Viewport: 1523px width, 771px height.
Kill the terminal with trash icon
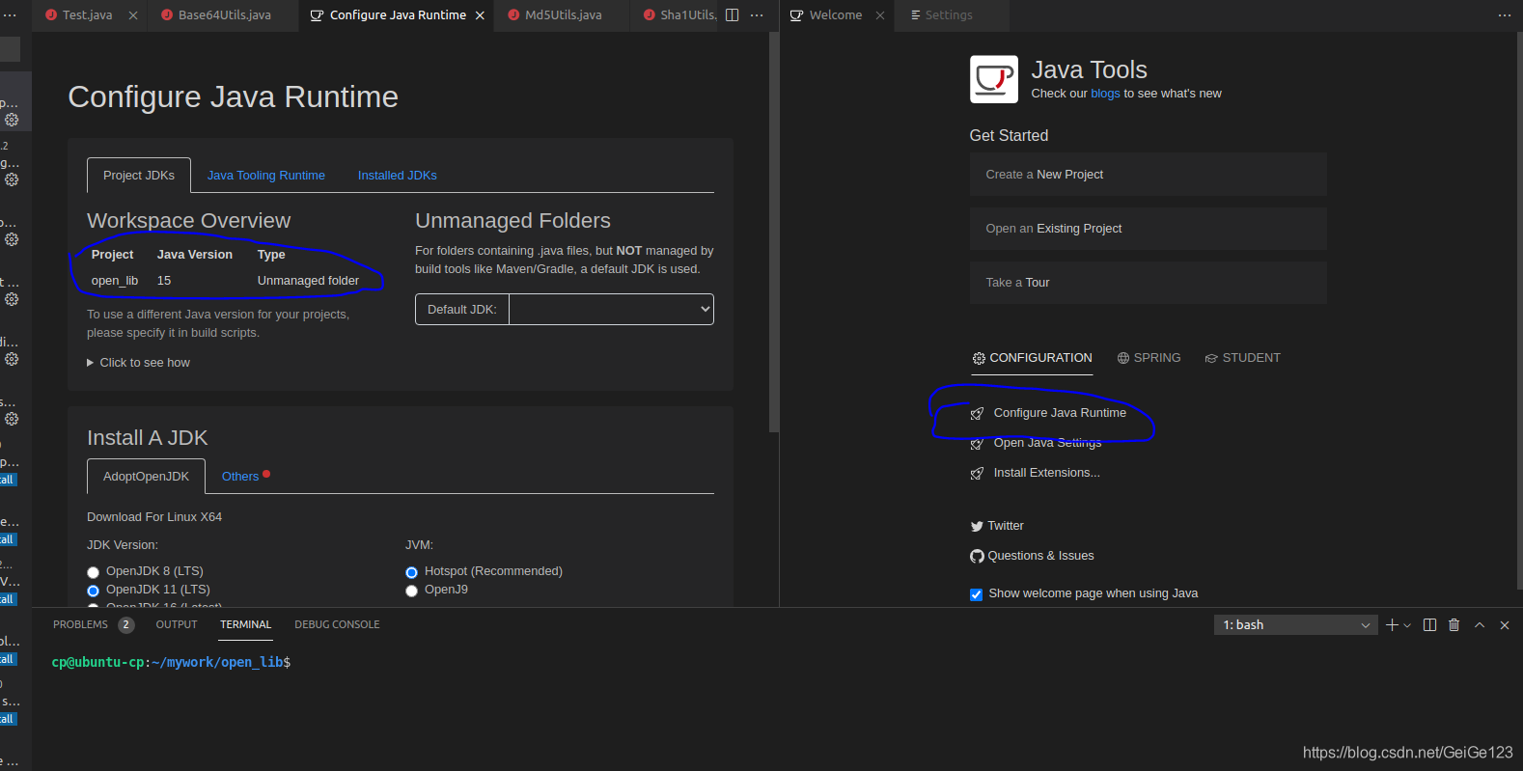pyautogui.click(x=1454, y=625)
